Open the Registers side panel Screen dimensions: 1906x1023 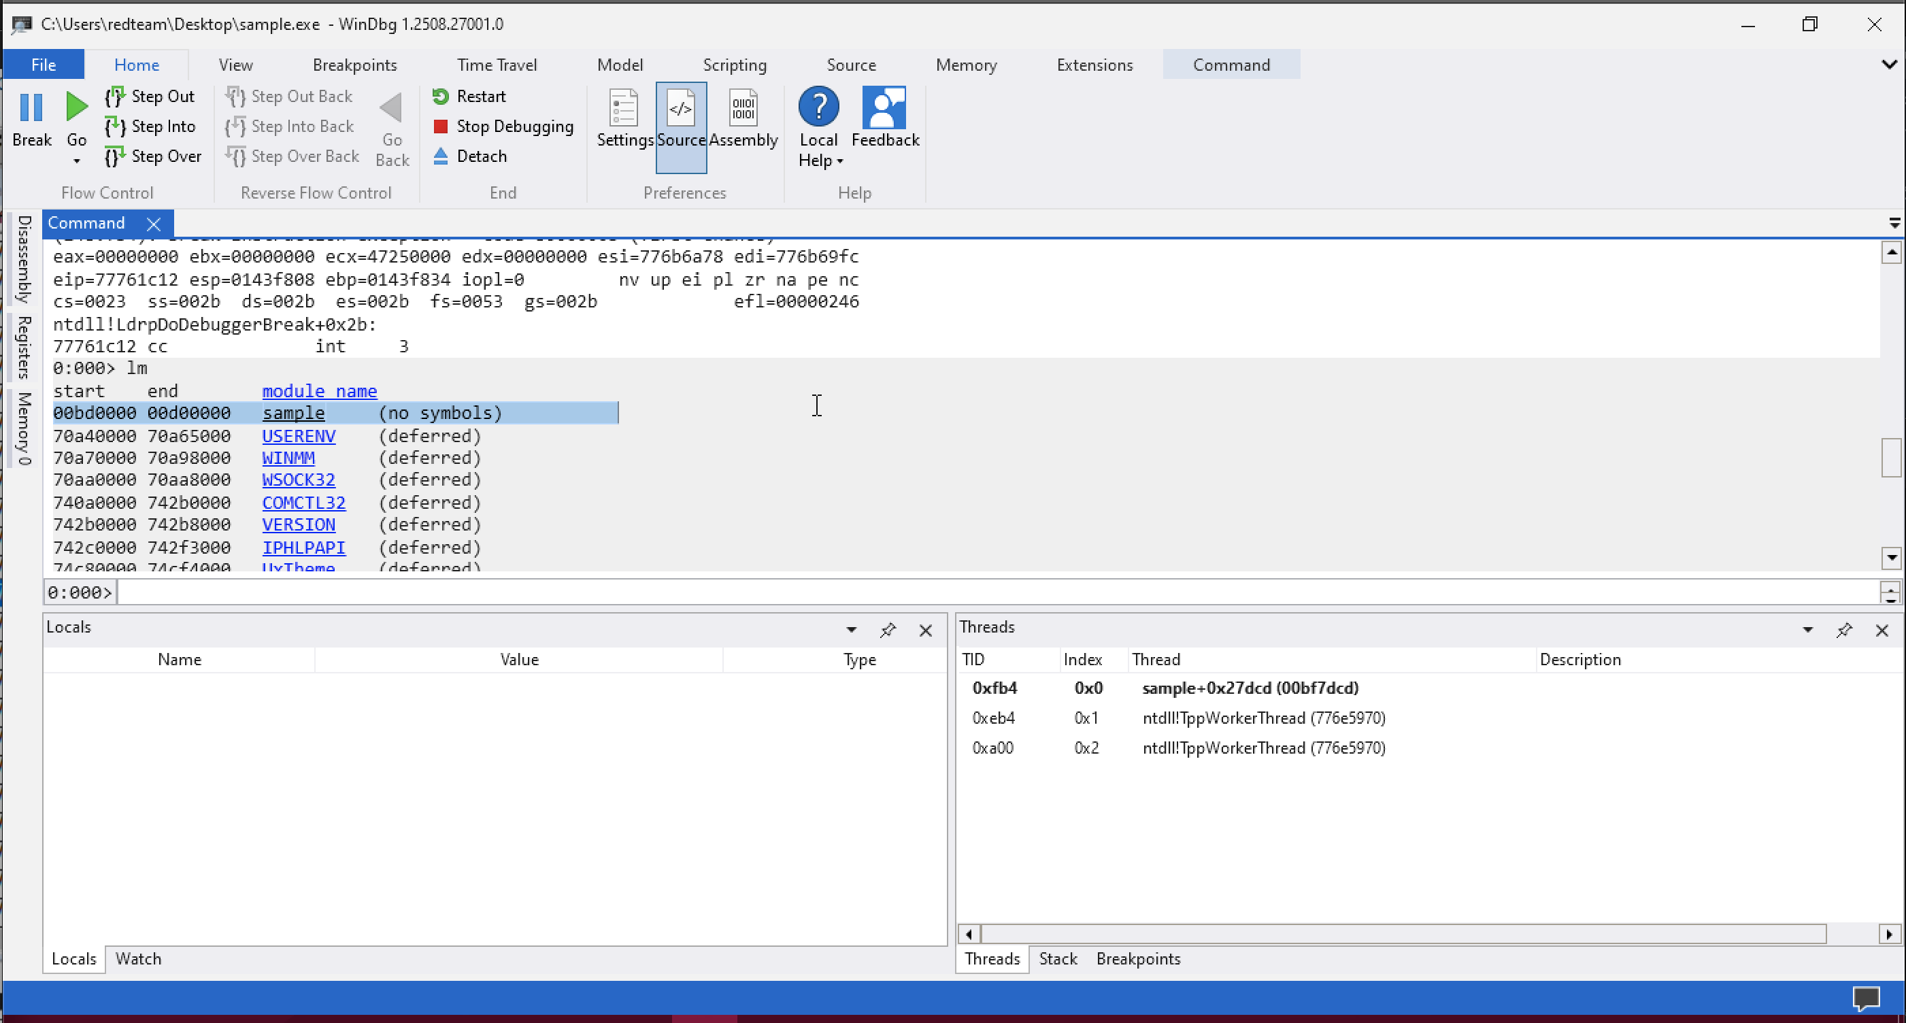[24, 347]
